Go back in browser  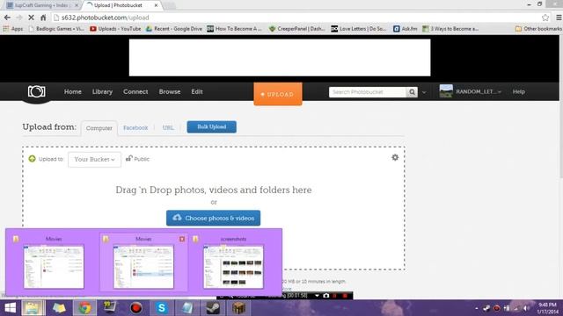tap(7, 18)
